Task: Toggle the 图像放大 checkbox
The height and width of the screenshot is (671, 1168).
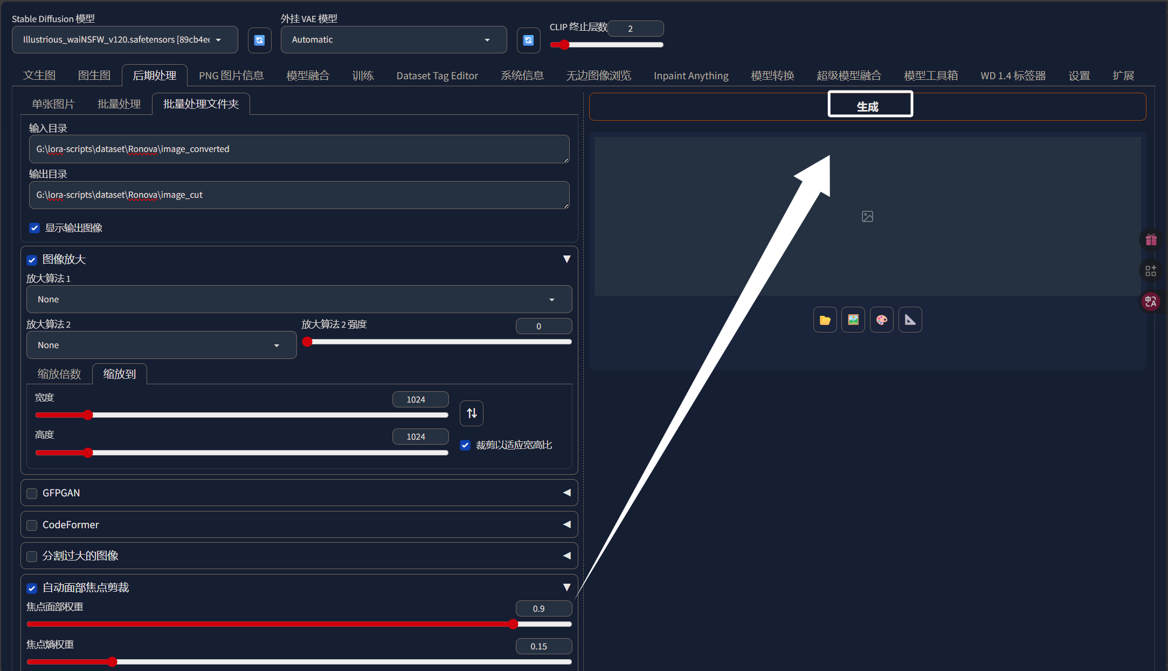Action: coord(32,260)
